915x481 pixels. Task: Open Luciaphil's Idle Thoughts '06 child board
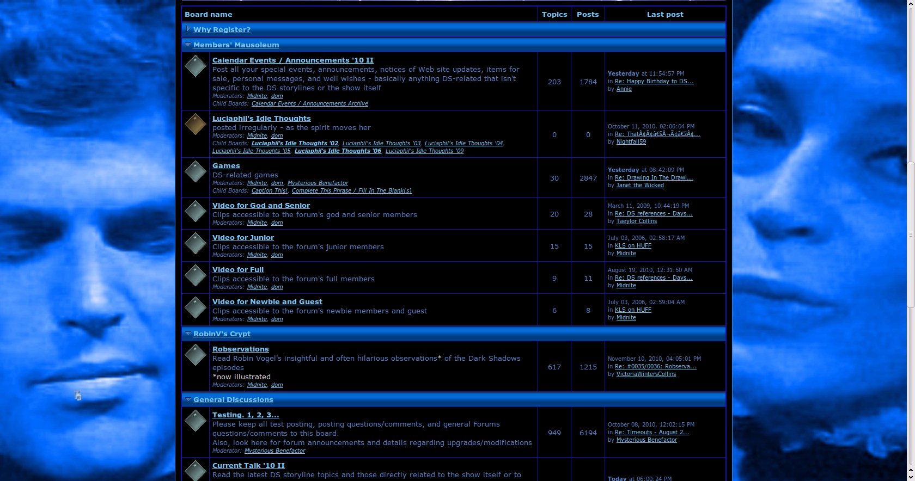click(x=338, y=151)
